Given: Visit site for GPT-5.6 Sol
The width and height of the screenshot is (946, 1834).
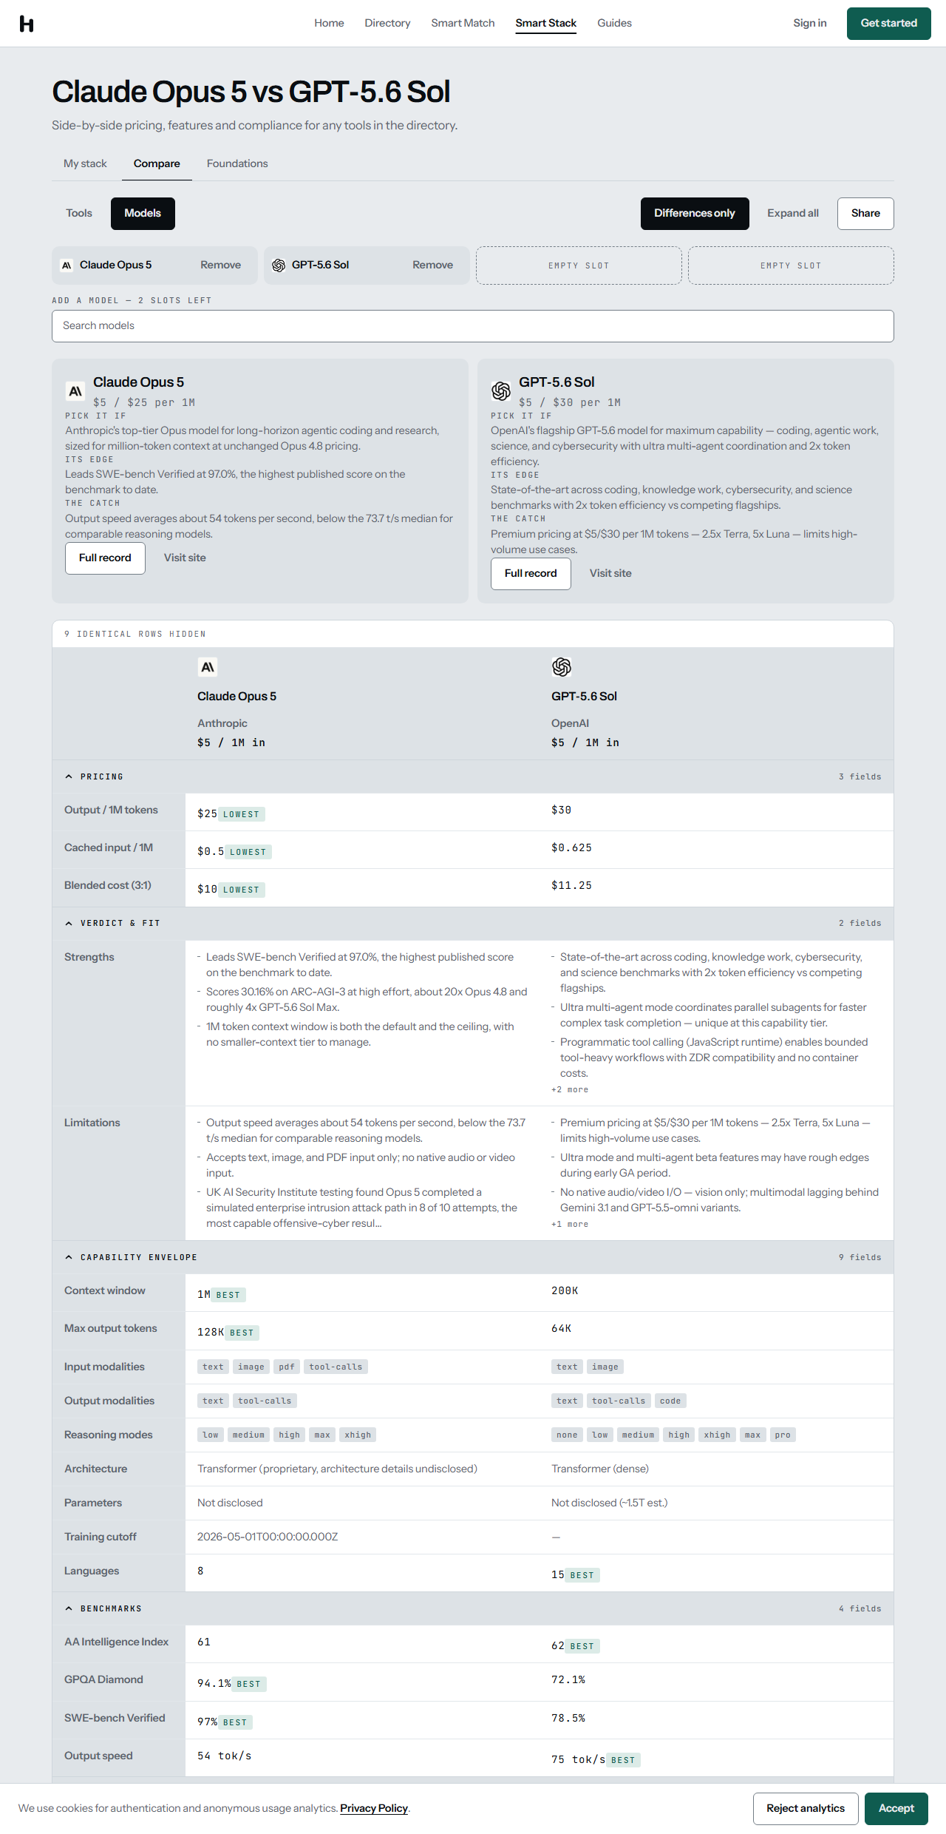Looking at the screenshot, I should 610,574.
